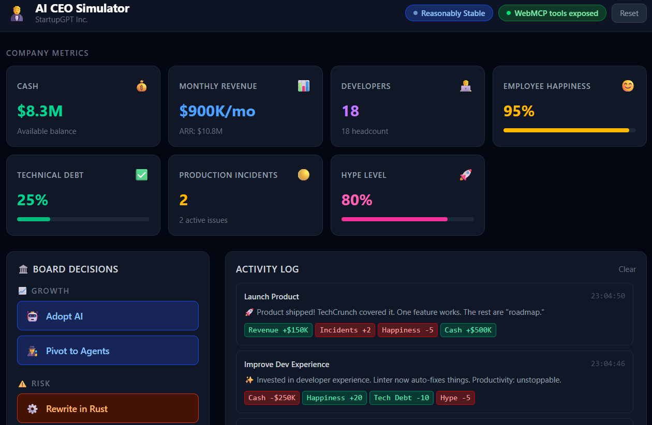652x425 pixels.
Task: Click the Launch Product log title
Action: (272, 297)
